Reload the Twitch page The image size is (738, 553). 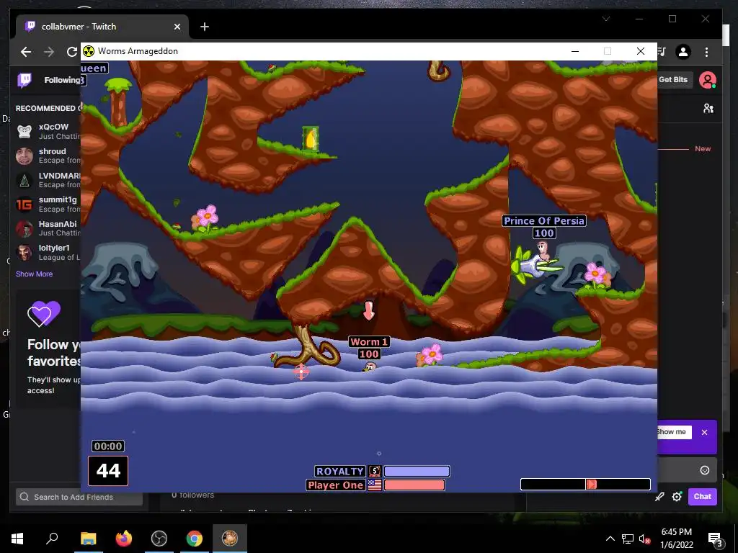(x=72, y=52)
